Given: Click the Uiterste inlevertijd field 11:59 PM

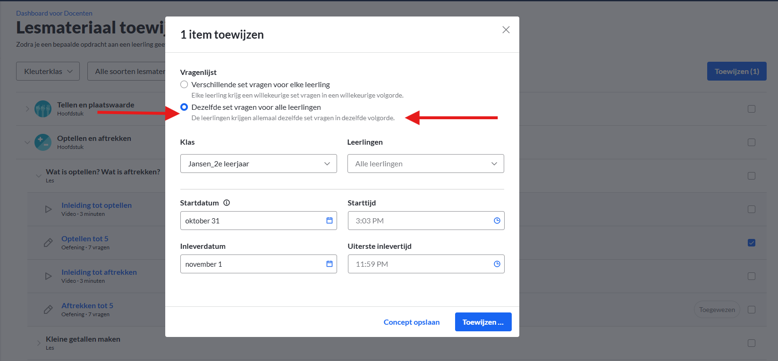Looking at the screenshot, I should click(x=426, y=264).
